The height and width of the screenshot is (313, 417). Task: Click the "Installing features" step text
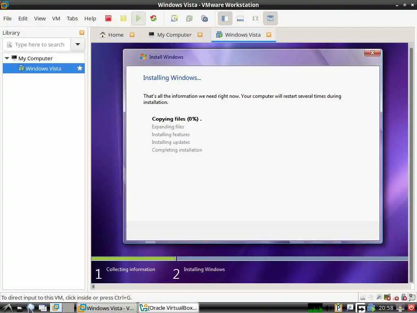171,134
